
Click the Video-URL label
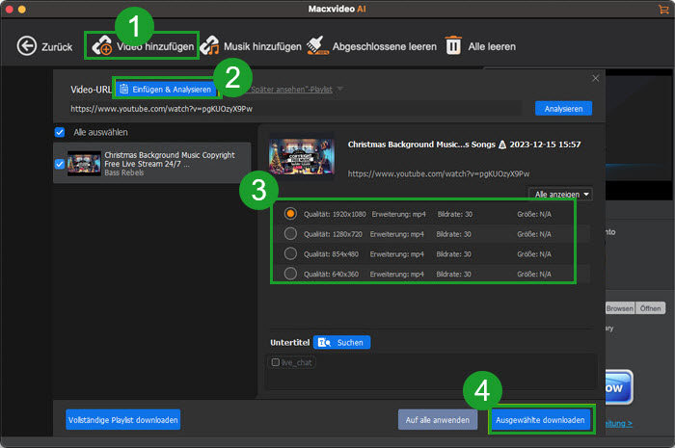pyautogui.click(x=91, y=90)
